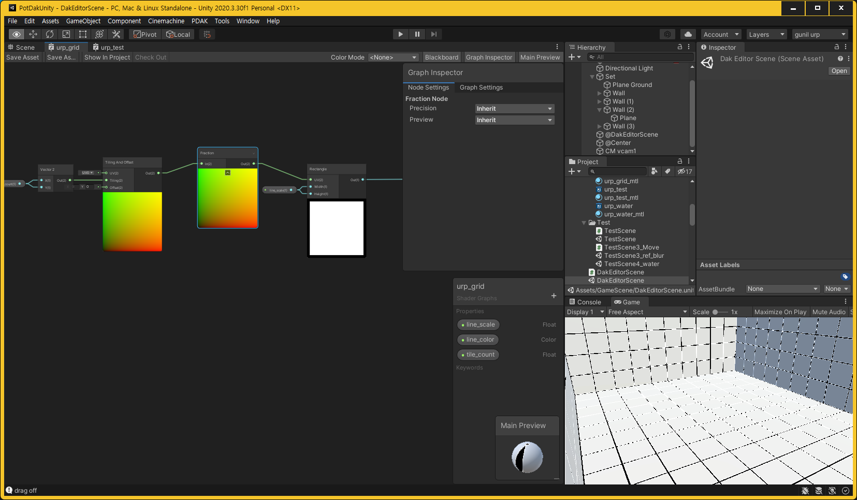This screenshot has height=500, width=857.
Task: Click Show In Project button
Action: [x=107, y=57]
